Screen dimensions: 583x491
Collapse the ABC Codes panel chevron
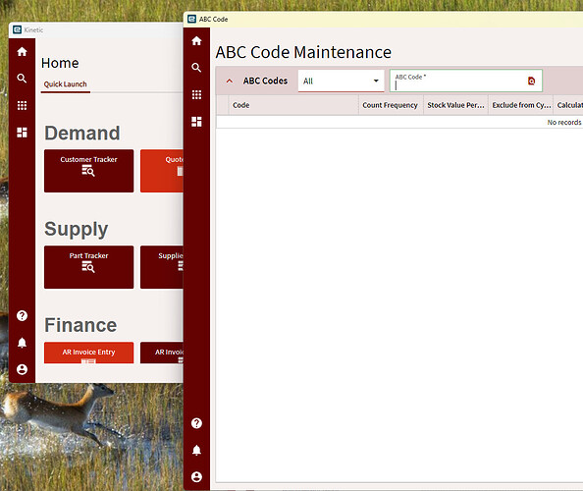(x=230, y=81)
